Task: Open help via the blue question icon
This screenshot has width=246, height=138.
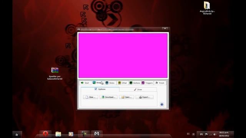Action: (162, 104)
